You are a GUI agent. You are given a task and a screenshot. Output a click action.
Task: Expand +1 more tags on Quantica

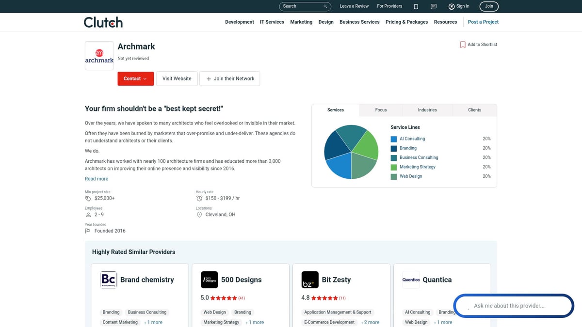pos(443,322)
